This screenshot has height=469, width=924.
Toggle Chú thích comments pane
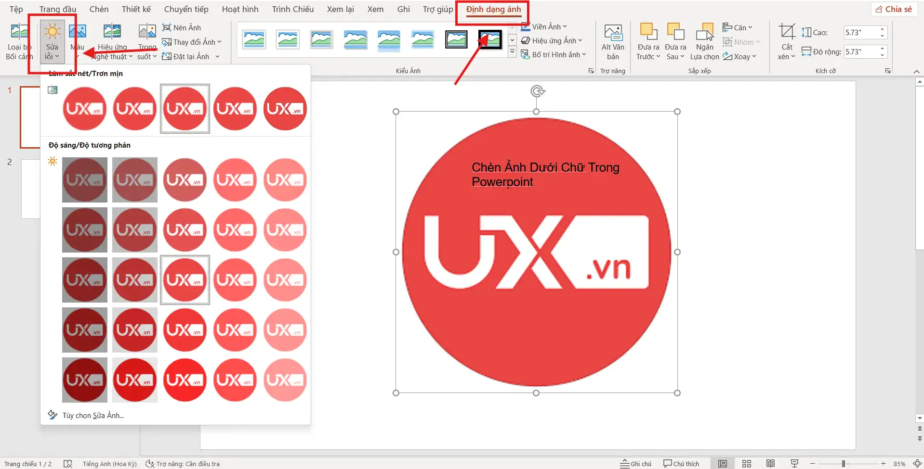[681, 464]
